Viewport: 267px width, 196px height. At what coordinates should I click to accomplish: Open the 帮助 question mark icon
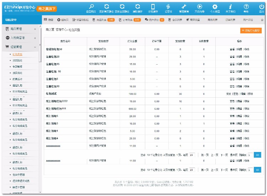[x=246, y=7]
